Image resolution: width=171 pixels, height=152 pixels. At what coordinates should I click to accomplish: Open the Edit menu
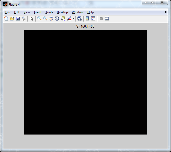pos(17,12)
